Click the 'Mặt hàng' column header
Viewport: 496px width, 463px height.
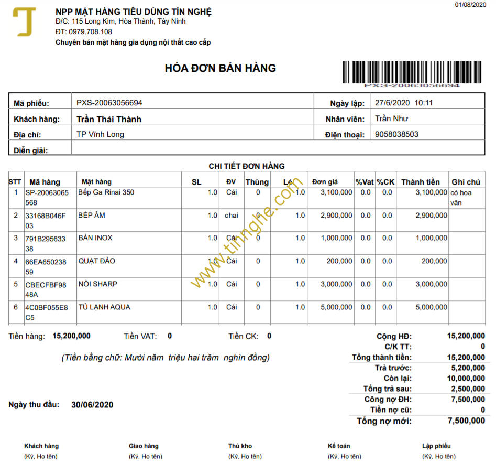(x=96, y=182)
